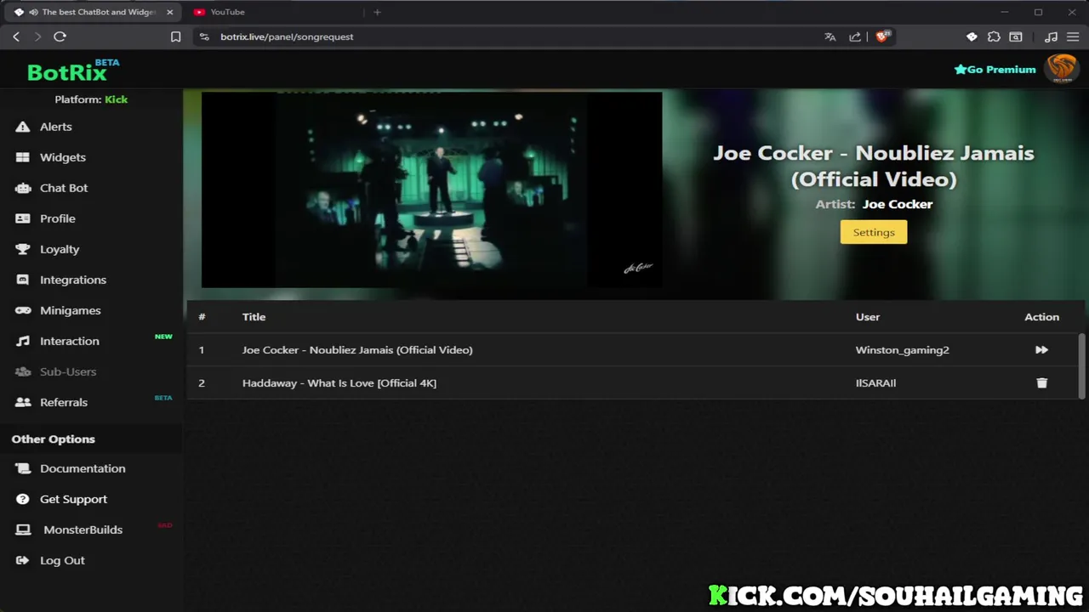
Task: Open the browser media control music icon
Action: (x=1051, y=37)
